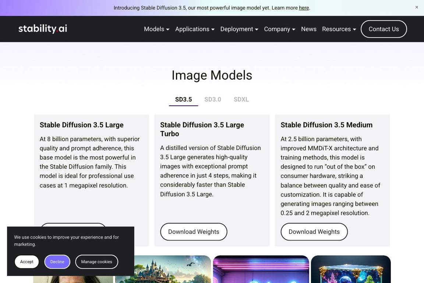Viewport: 424px width, 283px height.
Task: Click the Contact Us button
Action: pyautogui.click(x=384, y=29)
